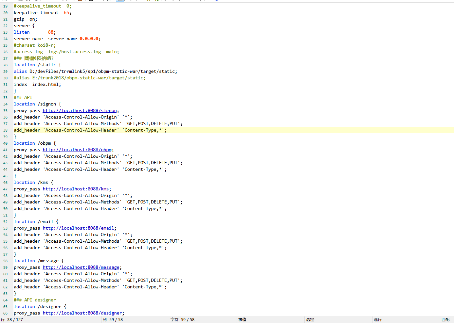Screen dimensions: 454x323
Task: Click 'Access-Control-Allow-Origin' on line 36
Action: point(81,117)
